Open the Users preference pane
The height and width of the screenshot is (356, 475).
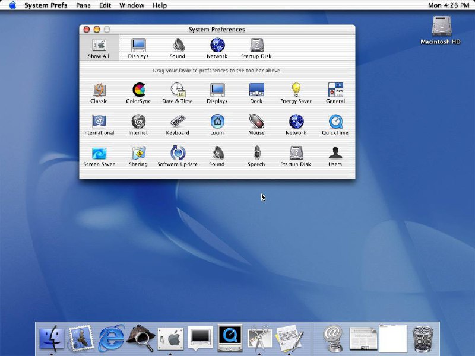[335, 157]
